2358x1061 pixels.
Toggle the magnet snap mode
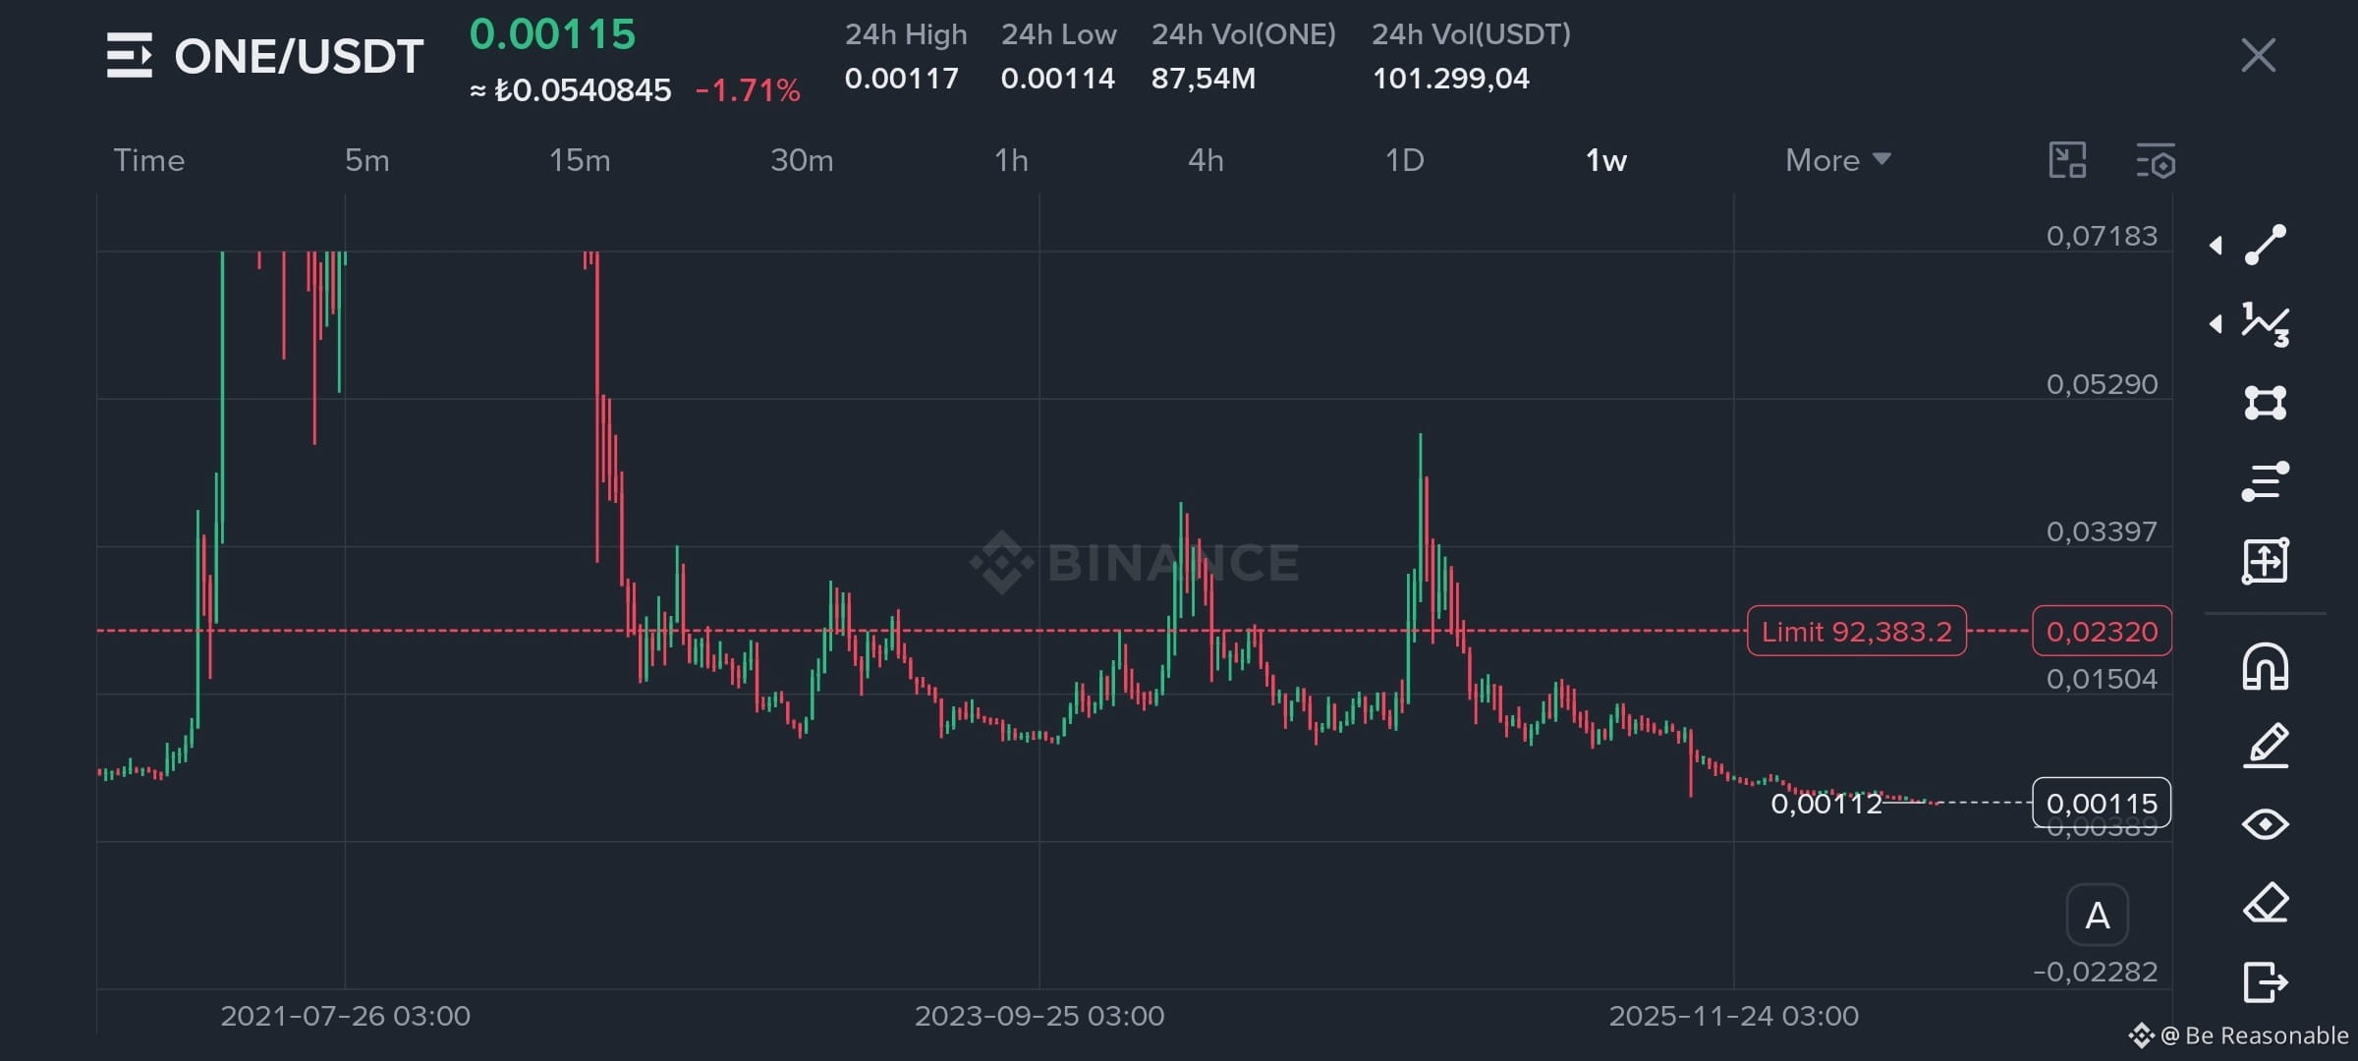[2266, 667]
